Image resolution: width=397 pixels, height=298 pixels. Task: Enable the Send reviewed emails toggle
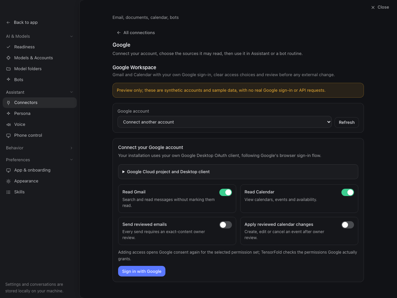[x=226, y=225]
